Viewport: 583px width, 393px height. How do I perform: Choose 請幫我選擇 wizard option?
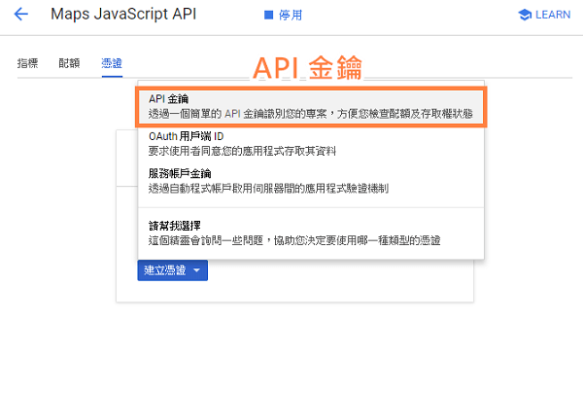[x=311, y=232]
